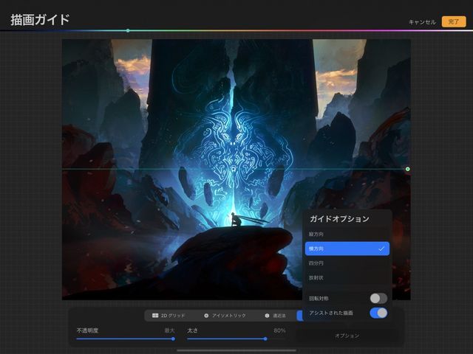Choose 横方向 horizontal symmetry option
Viewport: 473px width, 354px height.
point(347,249)
